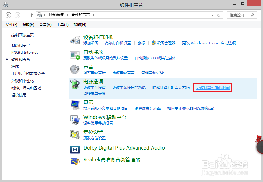This screenshot has height=182, width=263.
Task: Open 程序 category in sidebar
Action: (15, 67)
